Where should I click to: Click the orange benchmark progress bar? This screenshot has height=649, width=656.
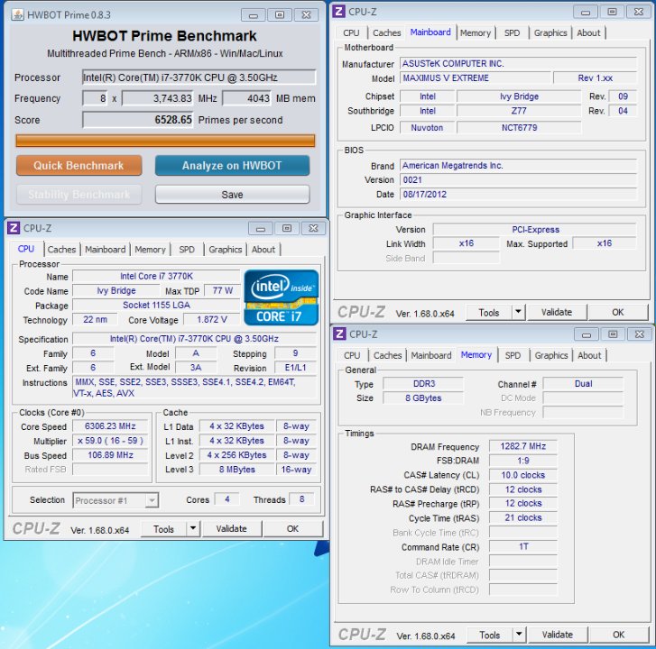point(165,141)
